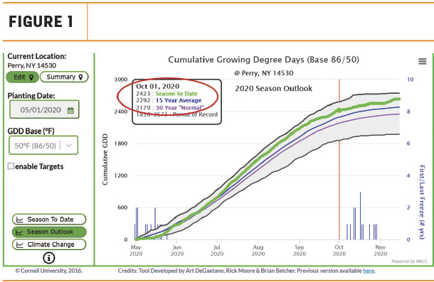Click the '© Cornell University, 2016.' text
The image size is (434, 282).
(48, 271)
